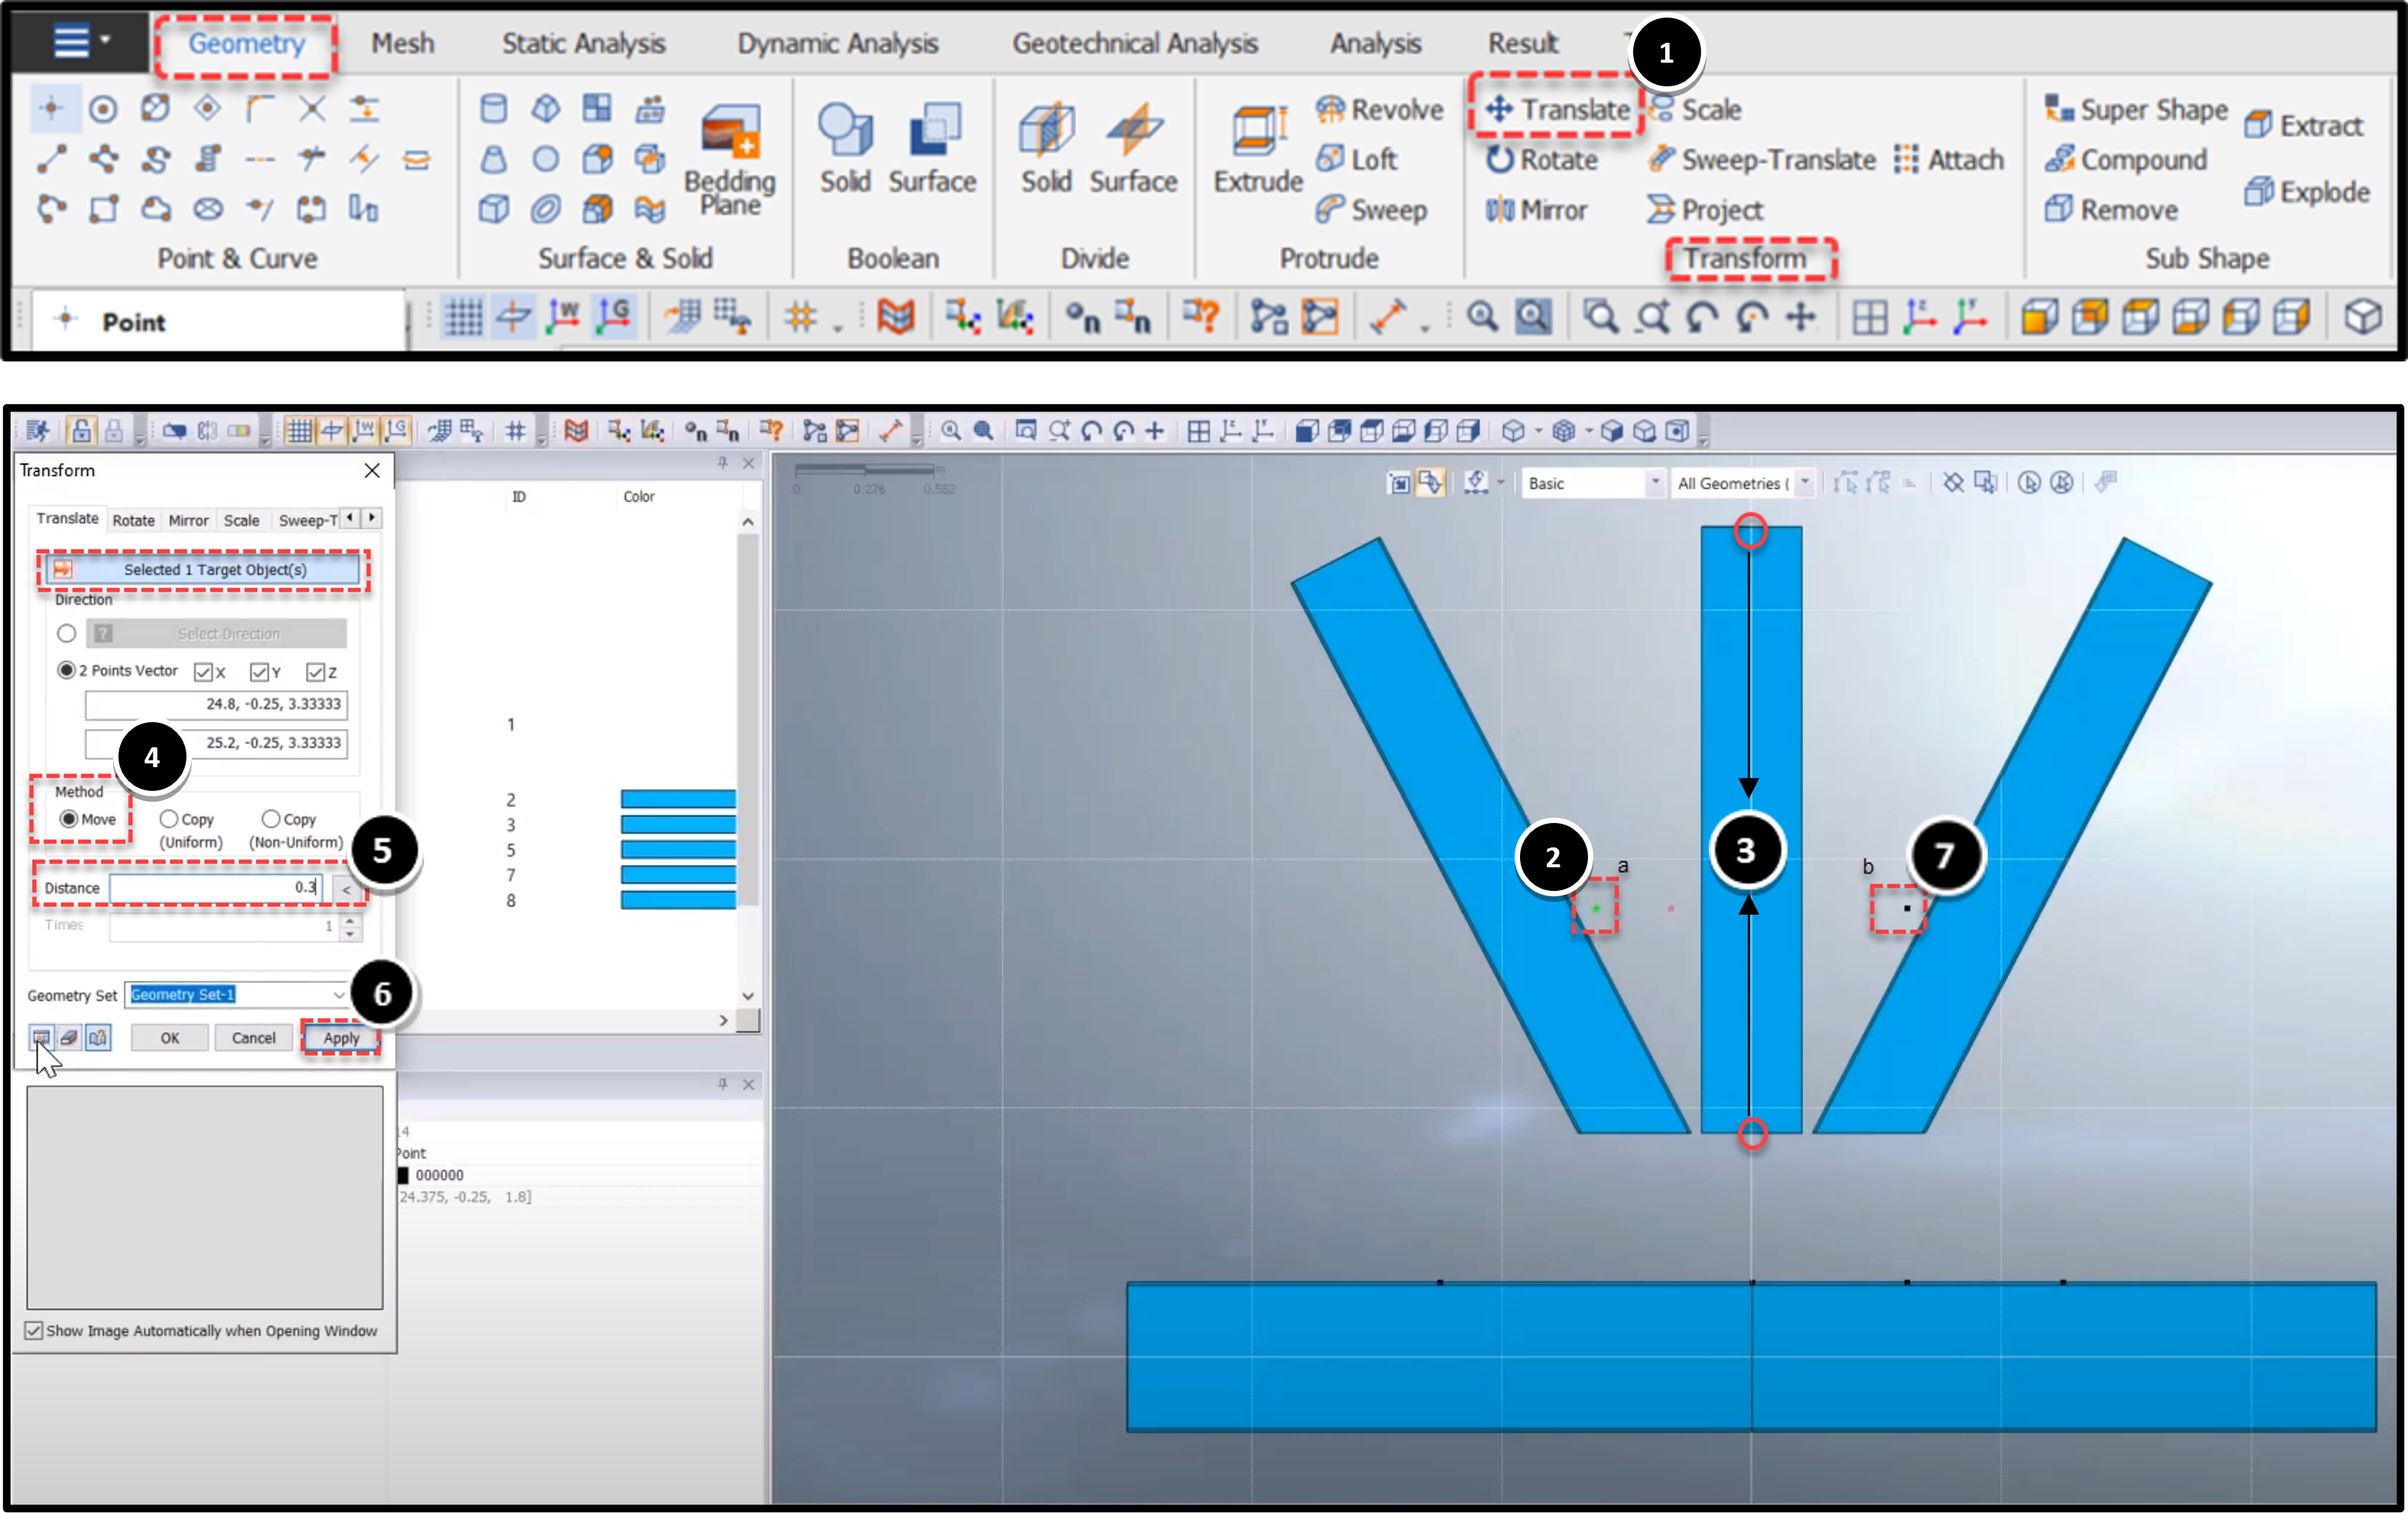Untick the X direction checkbox
Screen dimensions: 2408x1513
coord(204,671)
